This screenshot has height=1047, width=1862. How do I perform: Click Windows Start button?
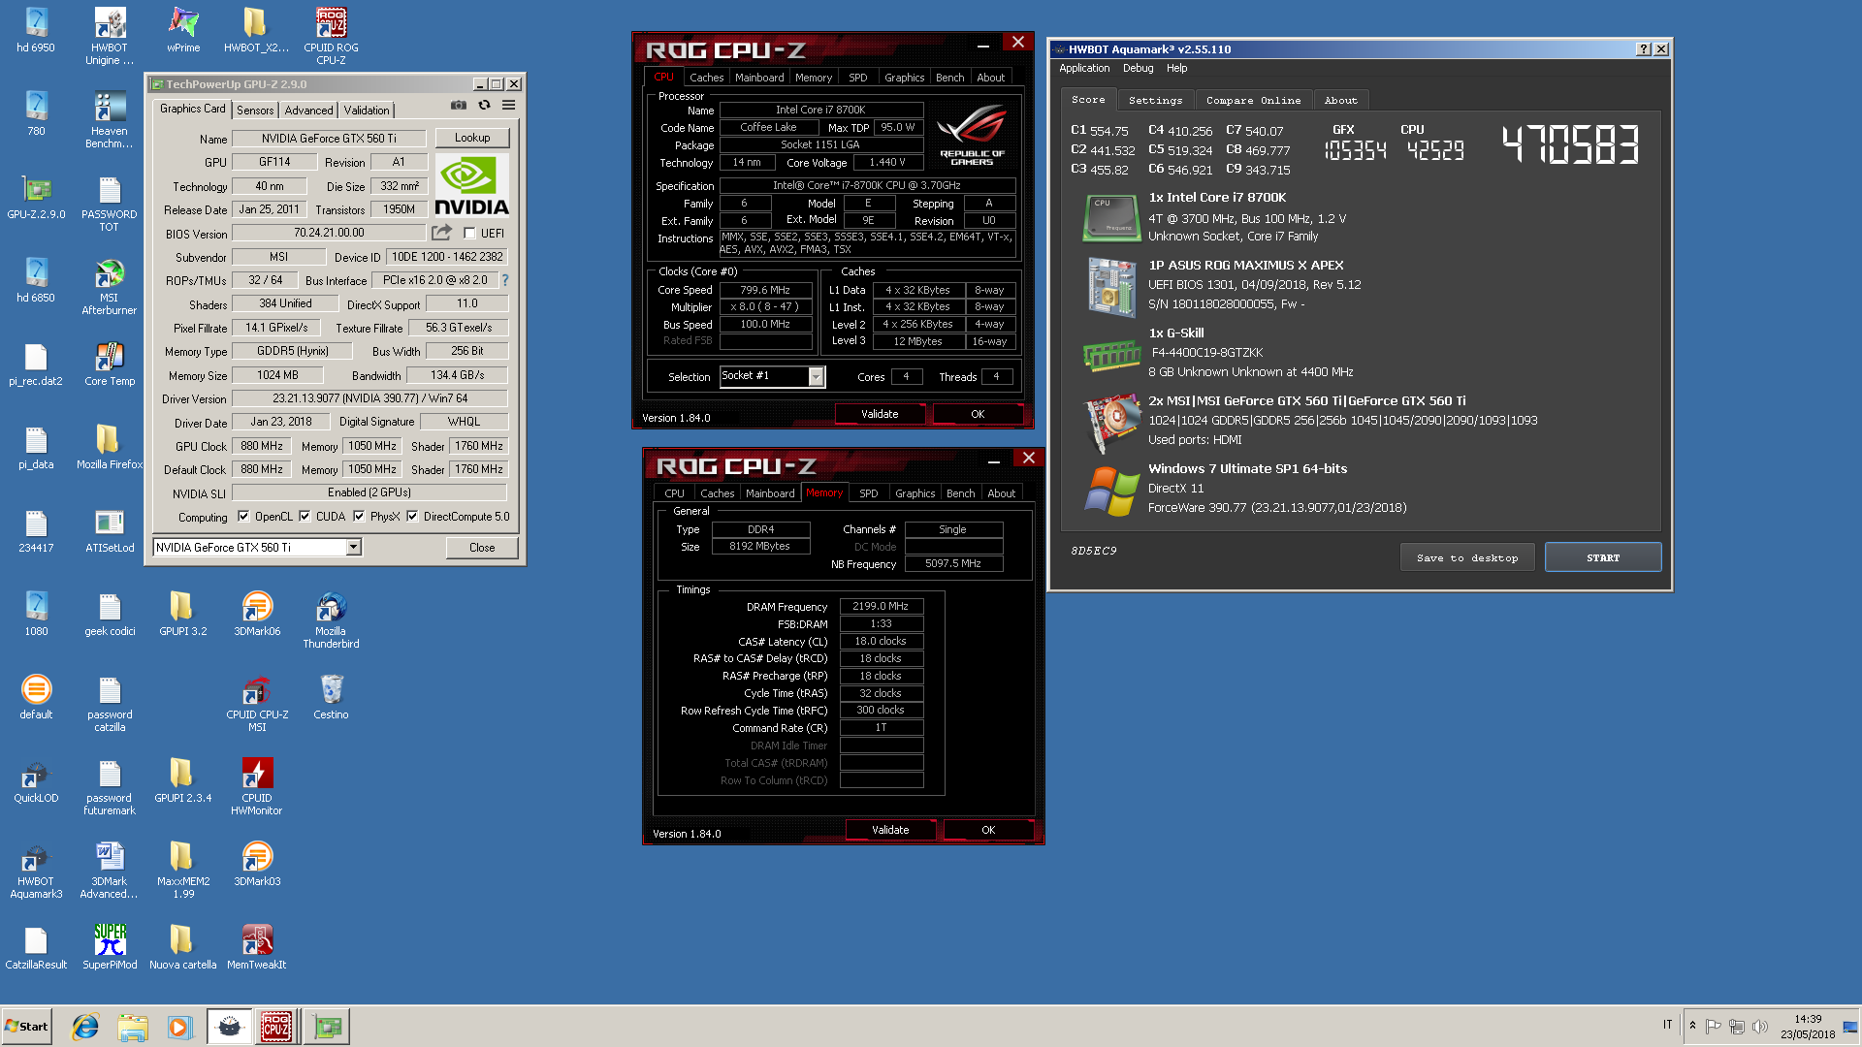click(26, 1027)
